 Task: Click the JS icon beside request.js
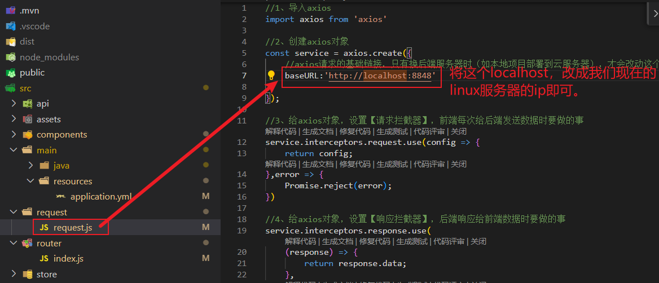43,228
